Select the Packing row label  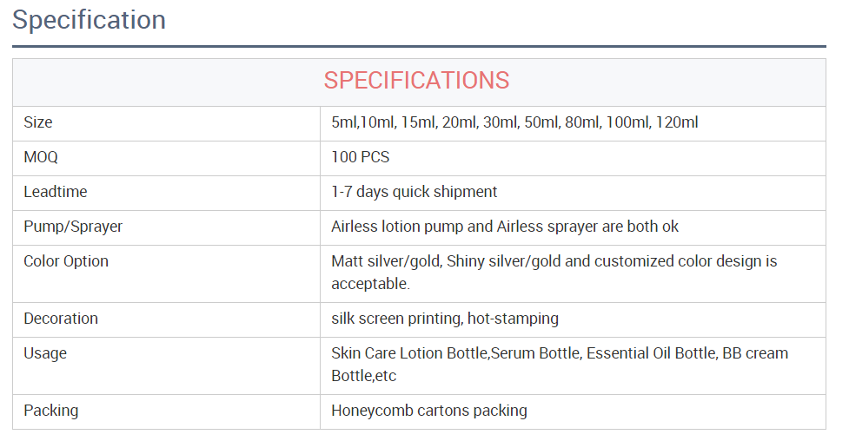[x=51, y=411]
